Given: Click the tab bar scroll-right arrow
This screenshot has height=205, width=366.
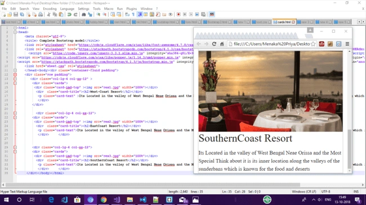Looking at the screenshot, I should (363, 22).
